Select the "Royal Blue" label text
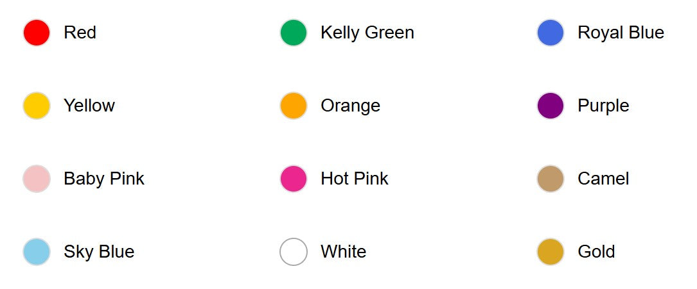This screenshot has width=697, height=289. (621, 33)
